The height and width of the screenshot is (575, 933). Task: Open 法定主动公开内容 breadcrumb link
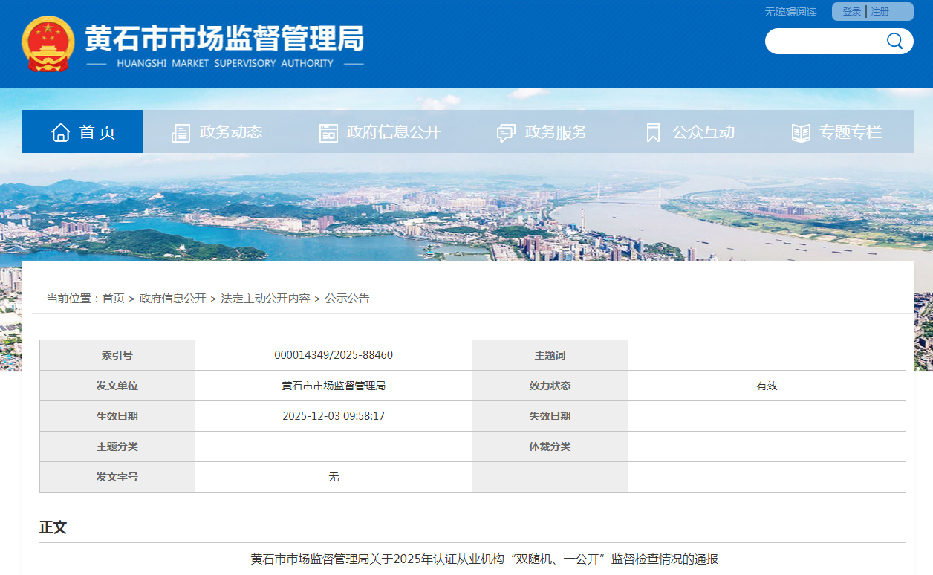(265, 299)
